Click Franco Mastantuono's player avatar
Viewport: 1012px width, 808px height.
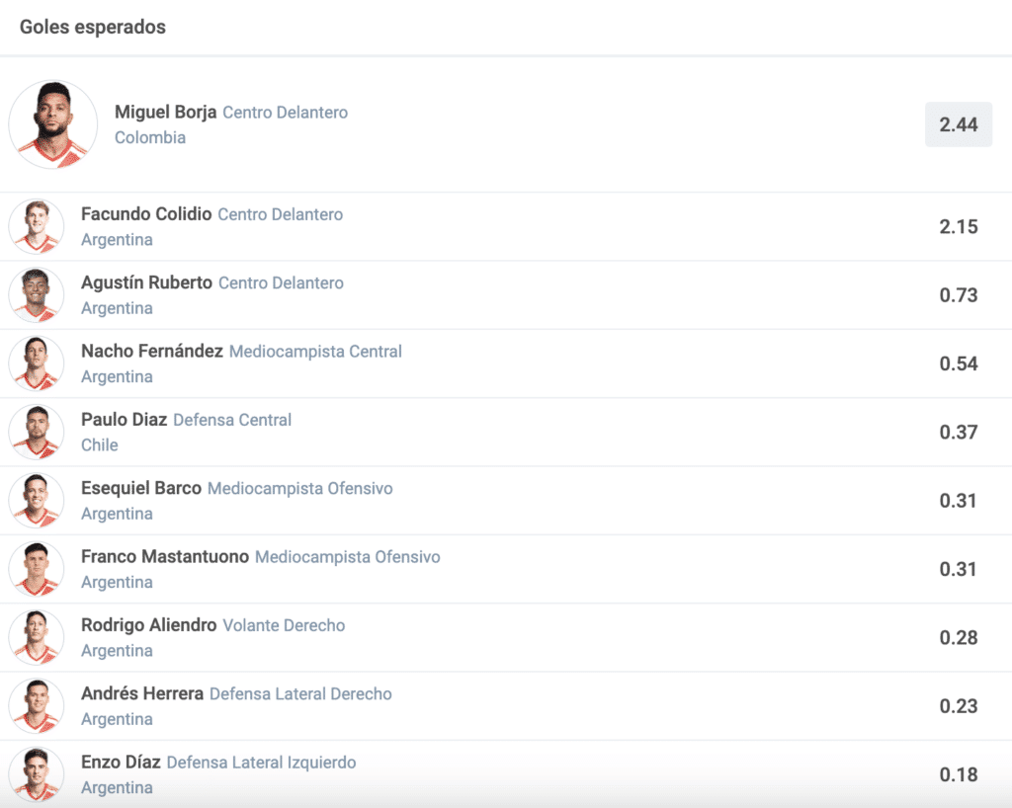[x=37, y=569]
